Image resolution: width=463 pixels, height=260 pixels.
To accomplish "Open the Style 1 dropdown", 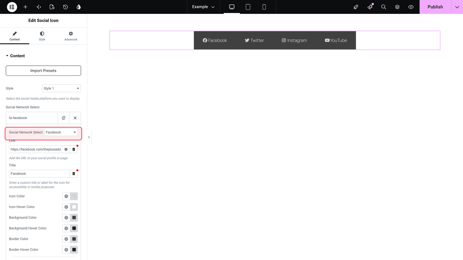I will (x=61, y=88).
